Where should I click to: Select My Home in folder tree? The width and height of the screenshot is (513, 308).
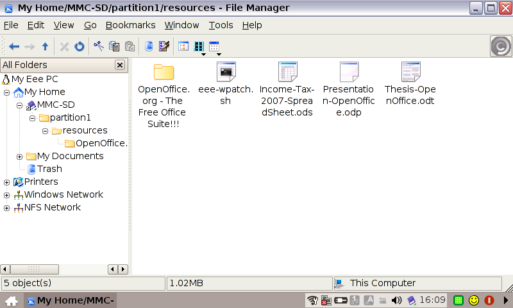click(x=44, y=92)
